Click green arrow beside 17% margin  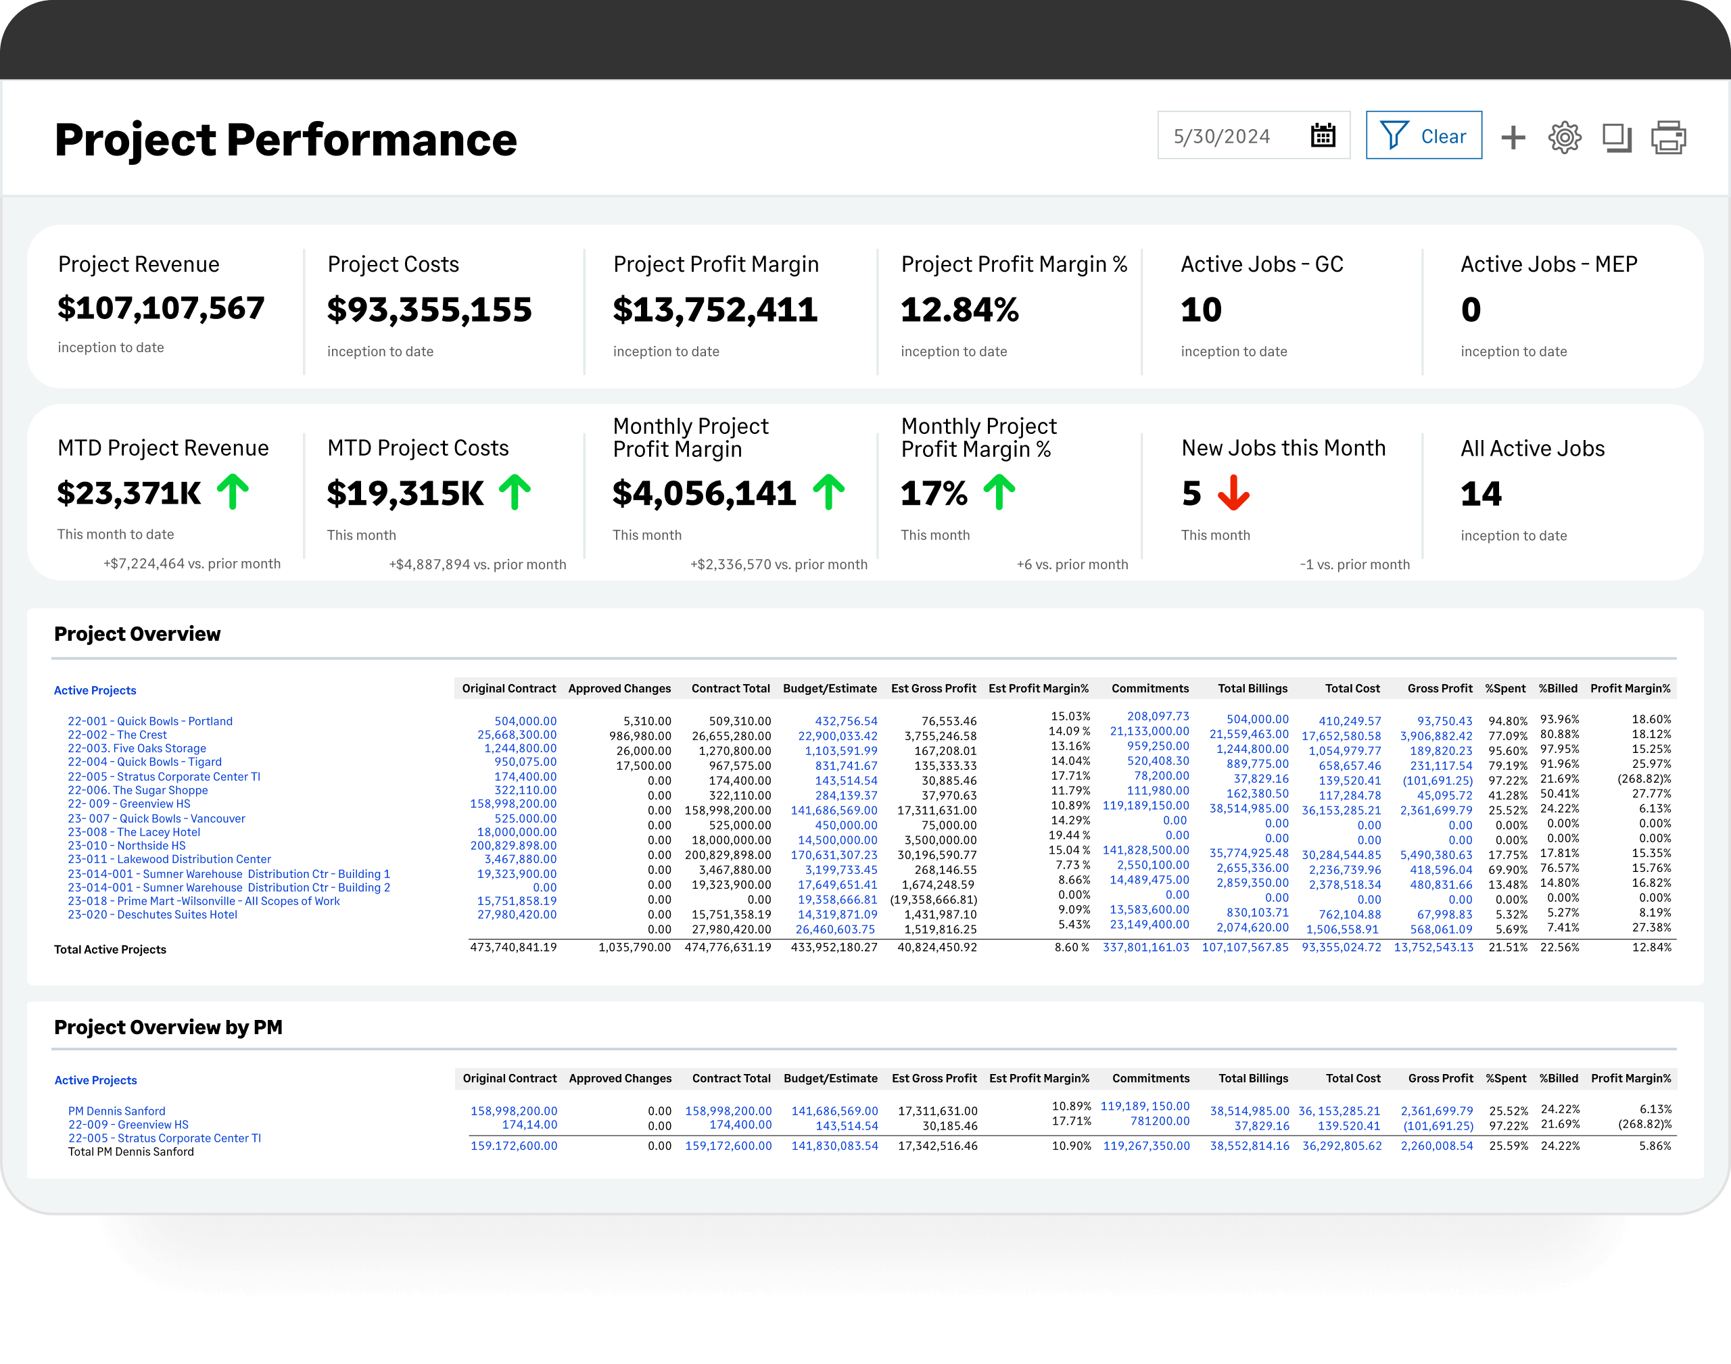999,491
